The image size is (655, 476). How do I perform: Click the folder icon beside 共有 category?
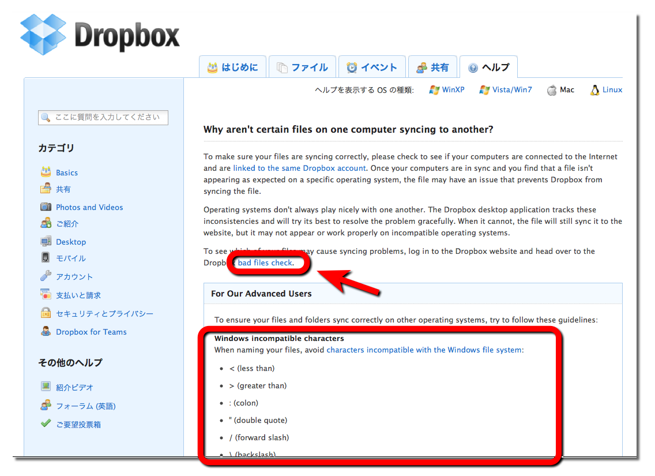(x=46, y=189)
